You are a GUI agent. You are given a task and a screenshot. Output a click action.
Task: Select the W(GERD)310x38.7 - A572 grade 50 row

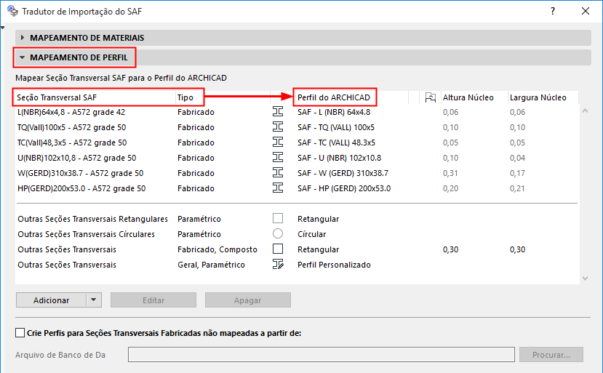pos(81,173)
